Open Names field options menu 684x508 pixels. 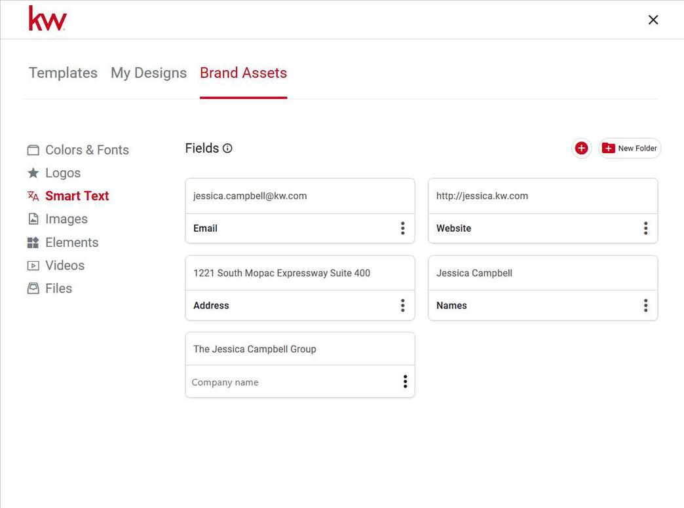645,306
